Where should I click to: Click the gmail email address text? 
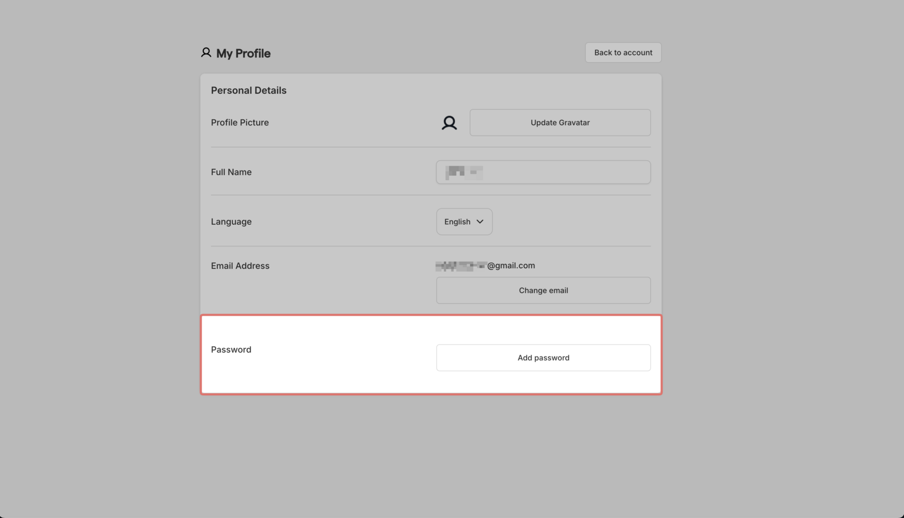coord(485,265)
